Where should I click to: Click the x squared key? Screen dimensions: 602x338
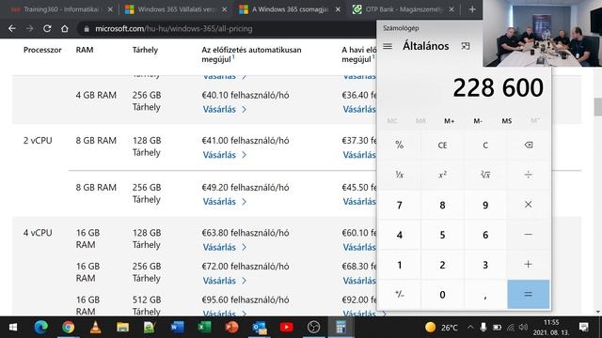(442, 175)
